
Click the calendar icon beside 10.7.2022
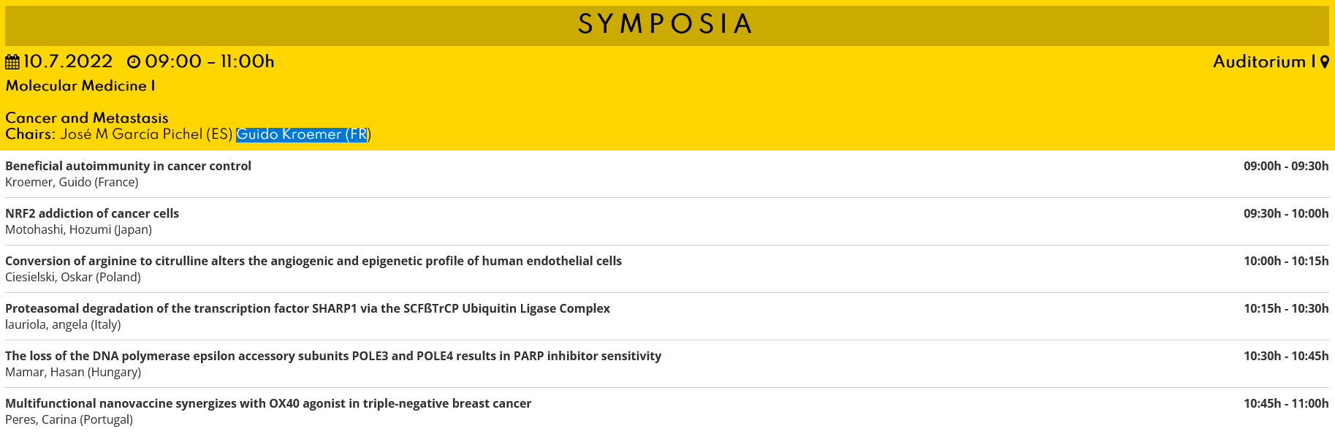[12, 62]
